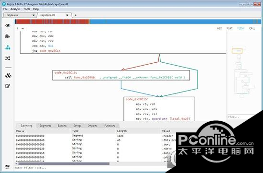Click the red region of the overview bar
263x173 pixels.
pyautogui.click(x=52, y=22)
